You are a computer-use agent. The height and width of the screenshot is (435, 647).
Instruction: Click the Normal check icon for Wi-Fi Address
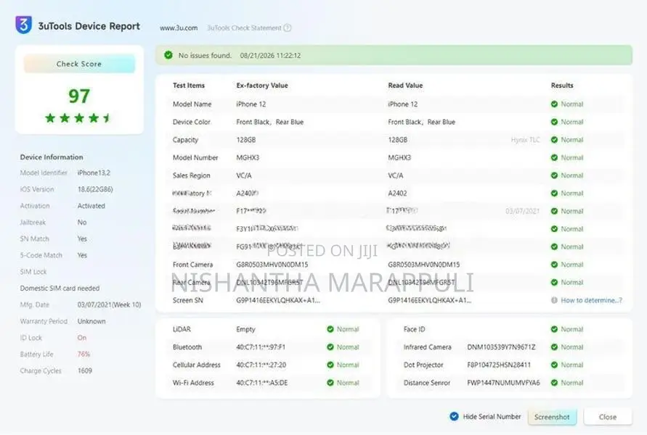pyautogui.click(x=330, y=383)
